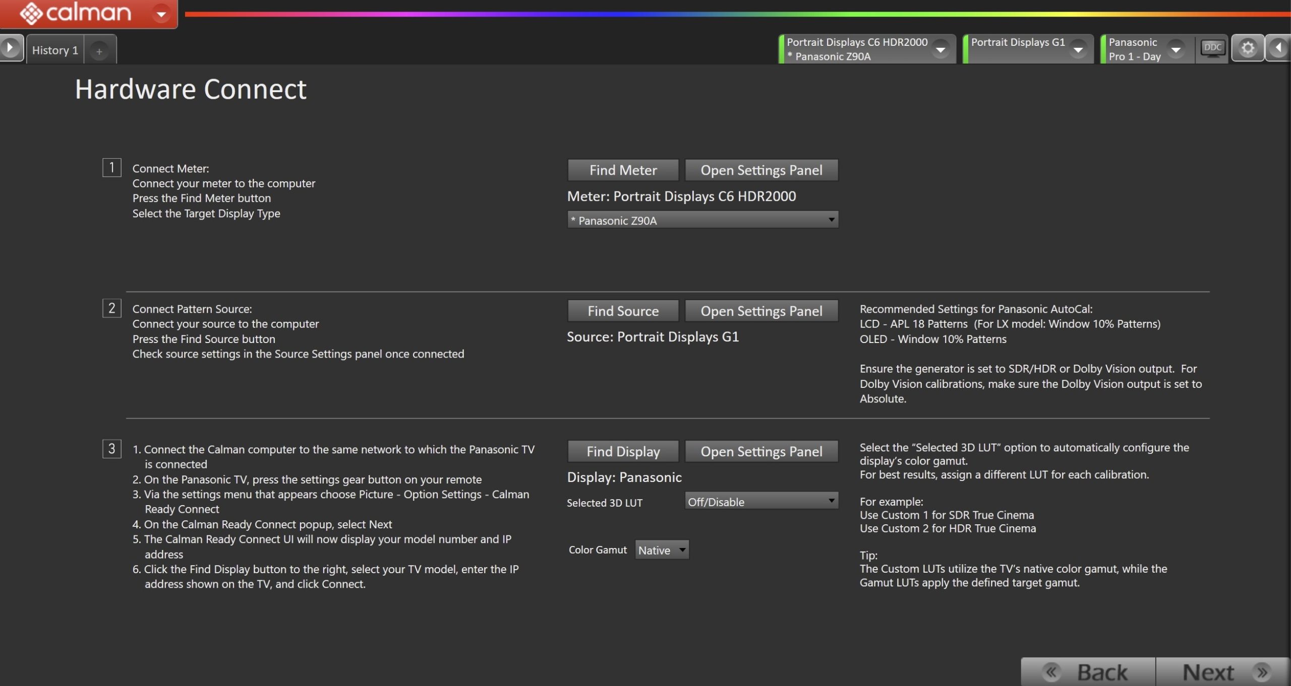The height and width of the screenshot is (686, 1291).
Task: Open Settings Panel for the meter
Action: (x=761, y=170)
